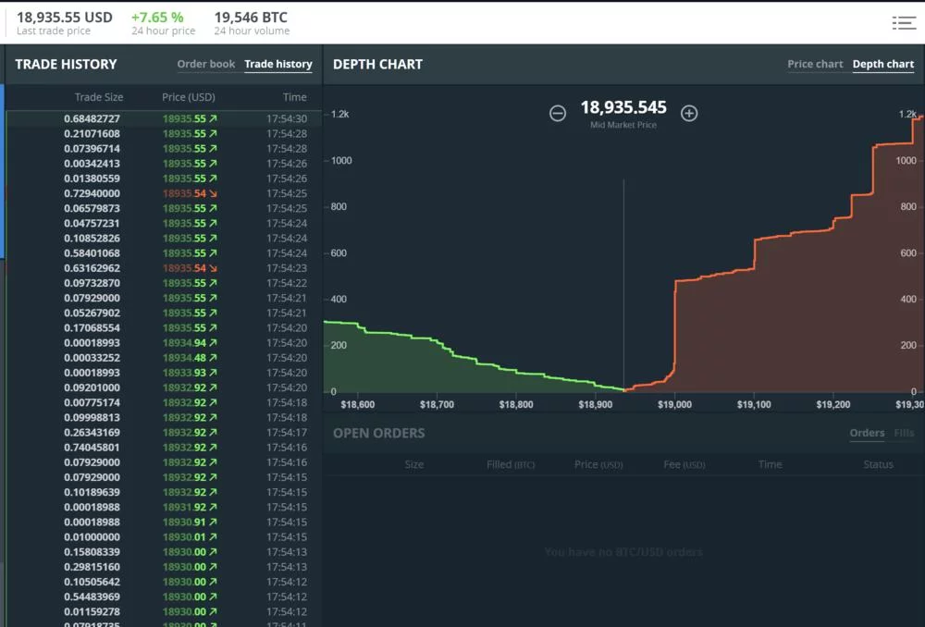Click the Fee (USD) column header
Image resolution: width=925 pixels, height=627 pixels.
(684, 465)
